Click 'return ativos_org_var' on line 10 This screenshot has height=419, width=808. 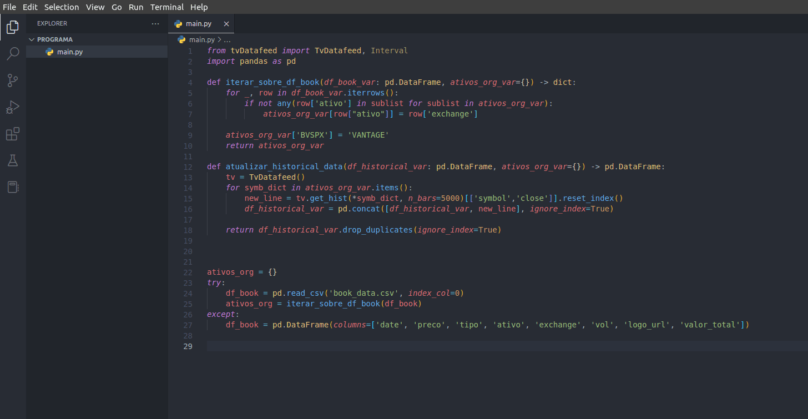point(275,145)
